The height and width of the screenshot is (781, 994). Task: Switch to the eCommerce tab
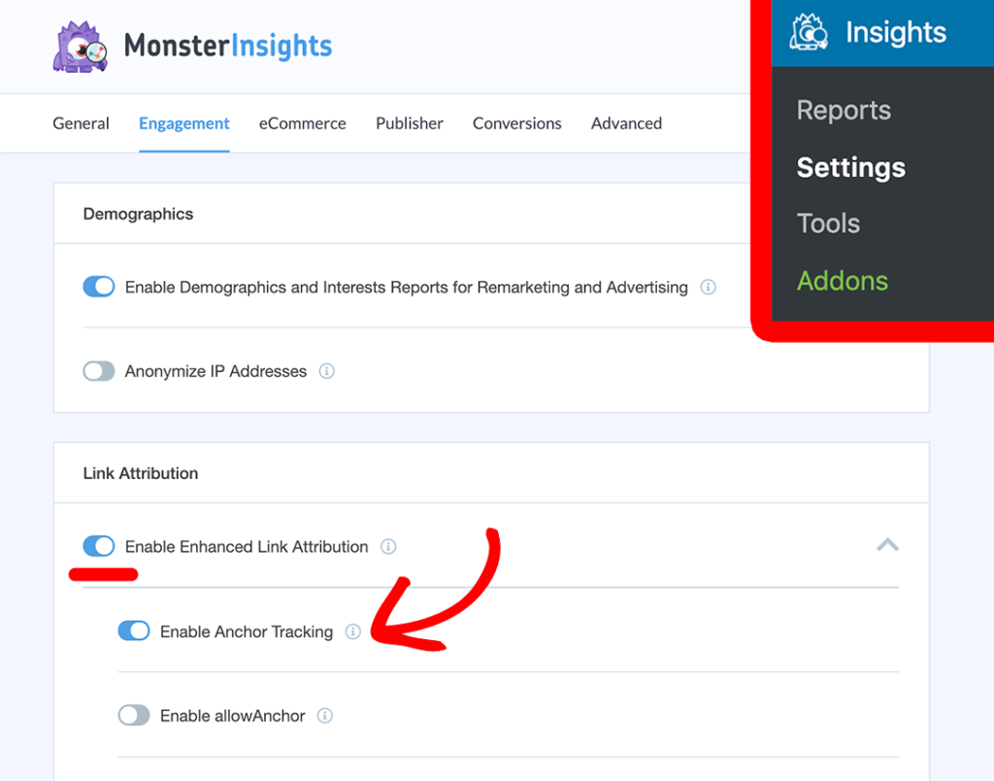(x=302, y=123)
